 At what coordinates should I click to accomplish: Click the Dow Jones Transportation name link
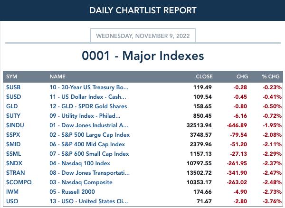pos(90,172)
